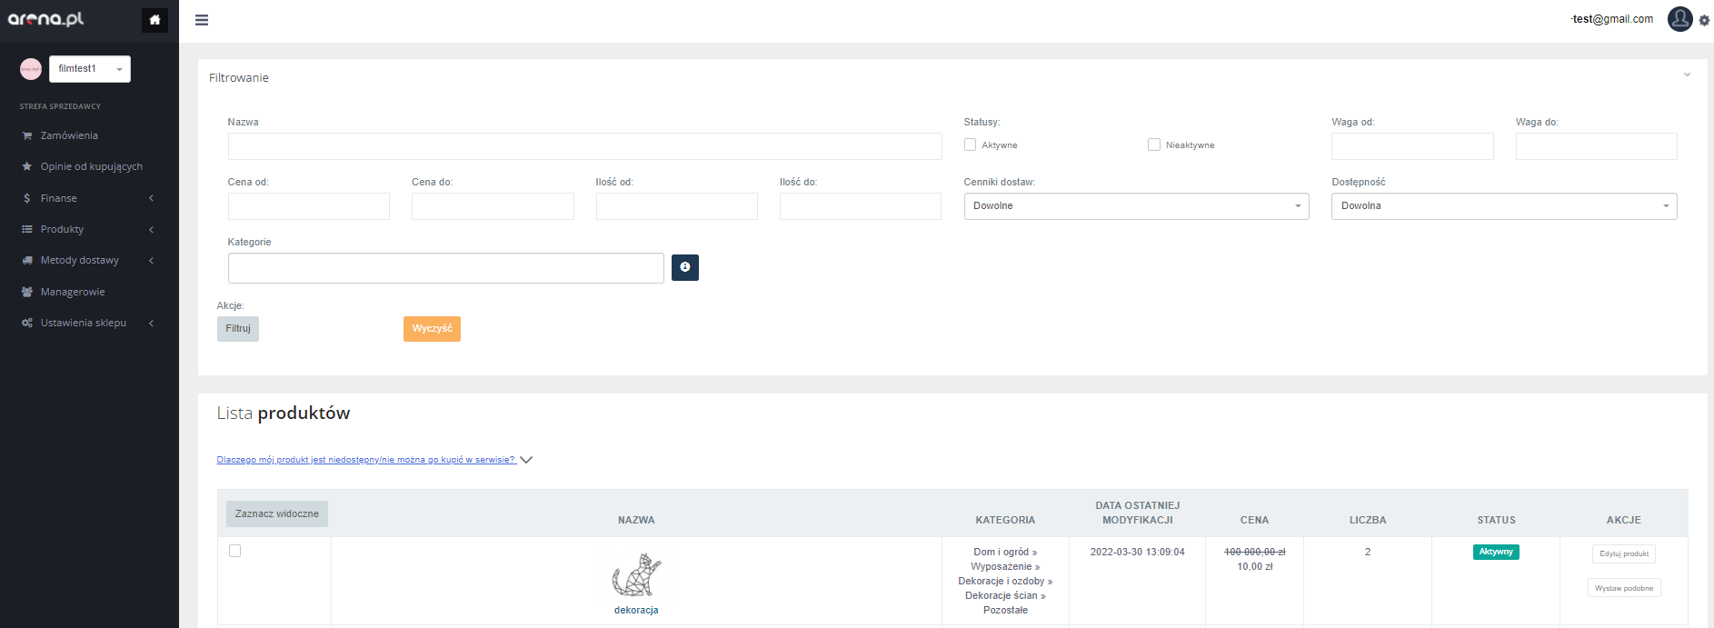1714x628 pixels.
Task: Click the arena.pl logo
Action: (45, 19)
